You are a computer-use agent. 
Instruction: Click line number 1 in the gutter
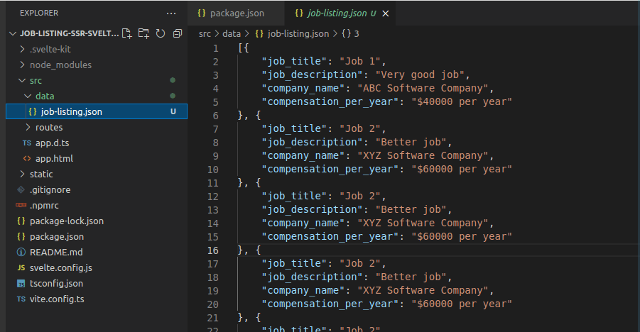[216, 48]
